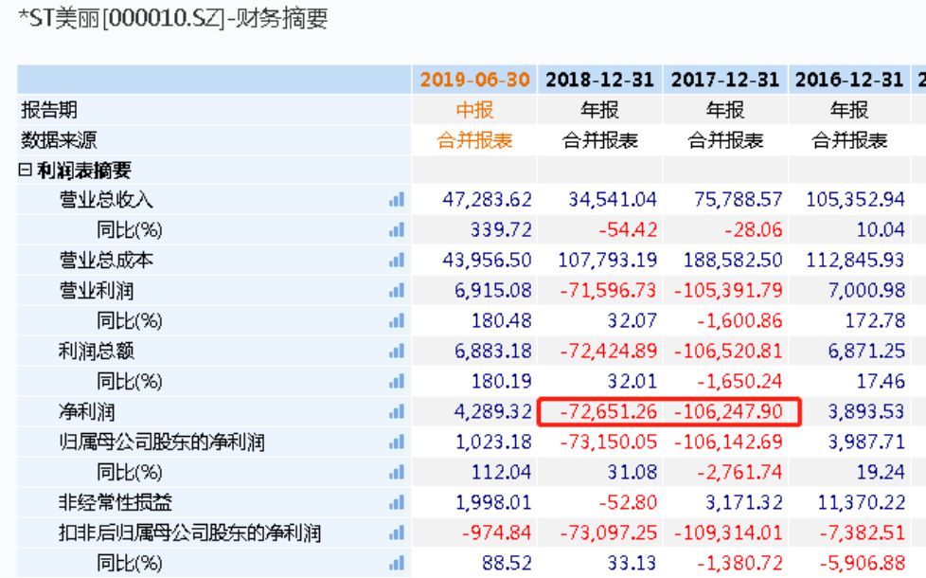The image size is (926, 578).
Task: Click adjusted net profit value -974.84
Action: pos(497,533)
